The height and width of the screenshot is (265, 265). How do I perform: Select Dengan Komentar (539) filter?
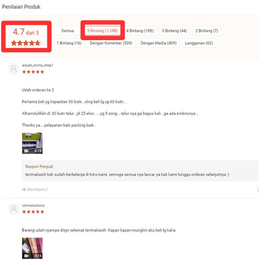[x=111, y=43]
